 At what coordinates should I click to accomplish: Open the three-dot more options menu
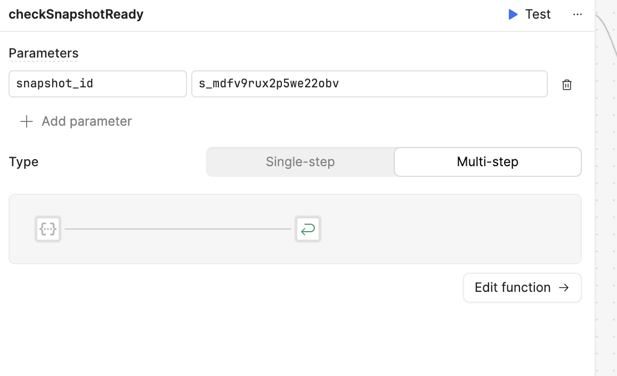tap(577, 14)
